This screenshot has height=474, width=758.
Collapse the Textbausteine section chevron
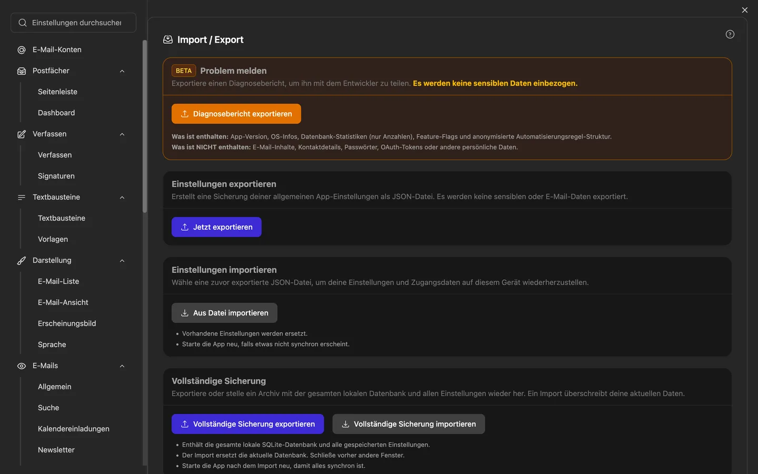click(122, 197)
